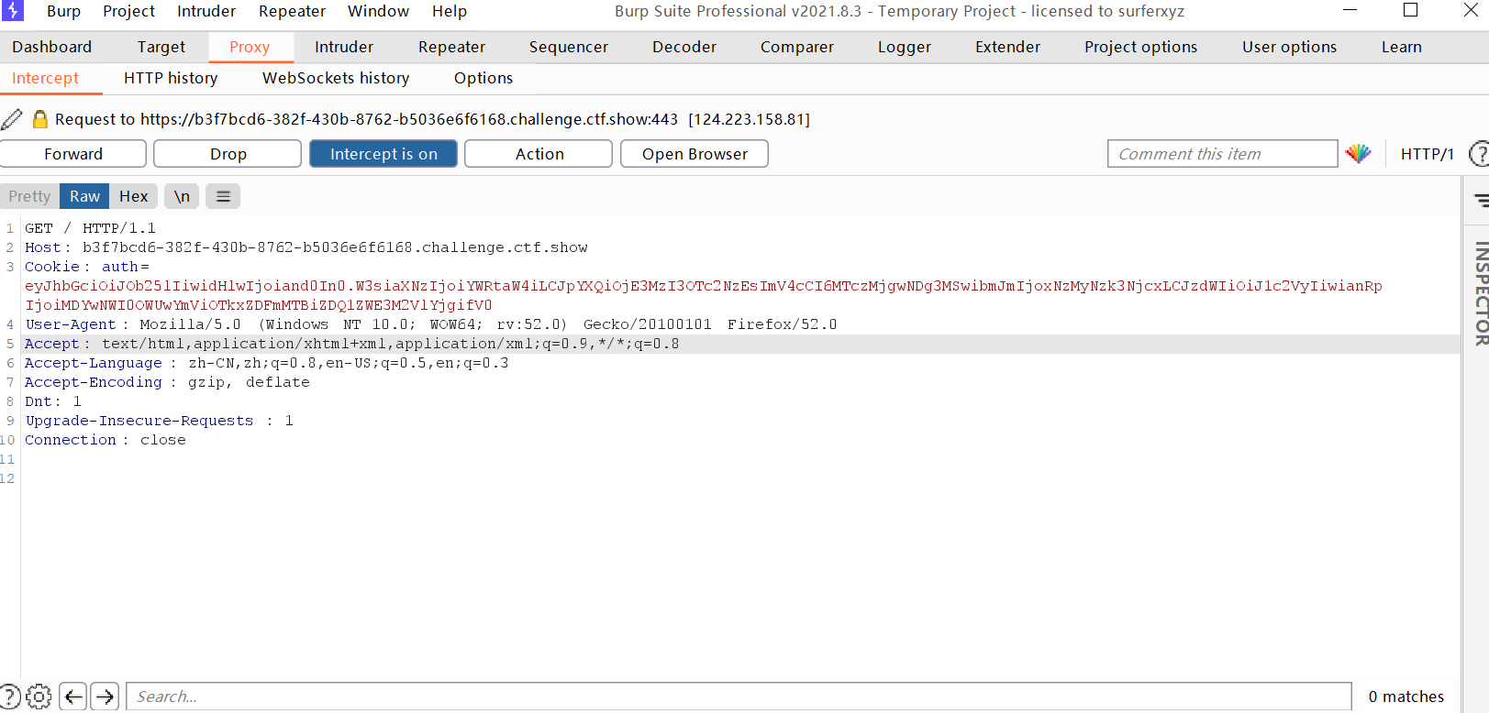The width and height of the screenshot is (1489, 713).
Task: Go to previous search match arrow
Action: (73, 697)
